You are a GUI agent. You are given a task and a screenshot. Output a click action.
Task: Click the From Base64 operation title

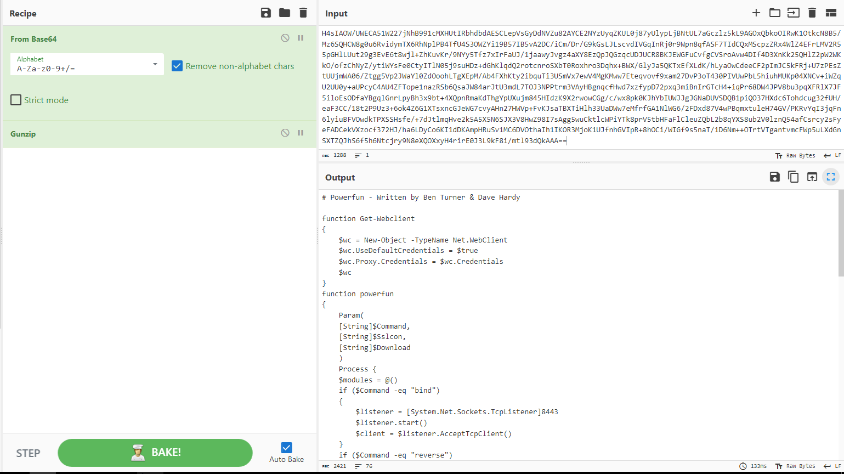click(x=33, y=39)
